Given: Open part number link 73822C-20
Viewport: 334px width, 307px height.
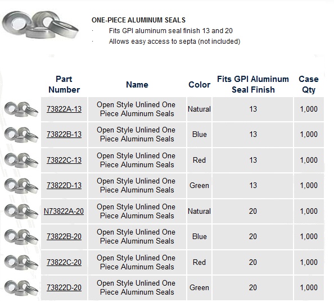Looking at the screenshot, I should point(64,262).
